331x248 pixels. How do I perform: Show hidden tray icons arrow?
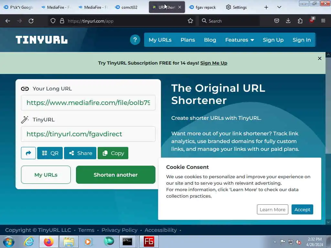[x=275, y=242]
